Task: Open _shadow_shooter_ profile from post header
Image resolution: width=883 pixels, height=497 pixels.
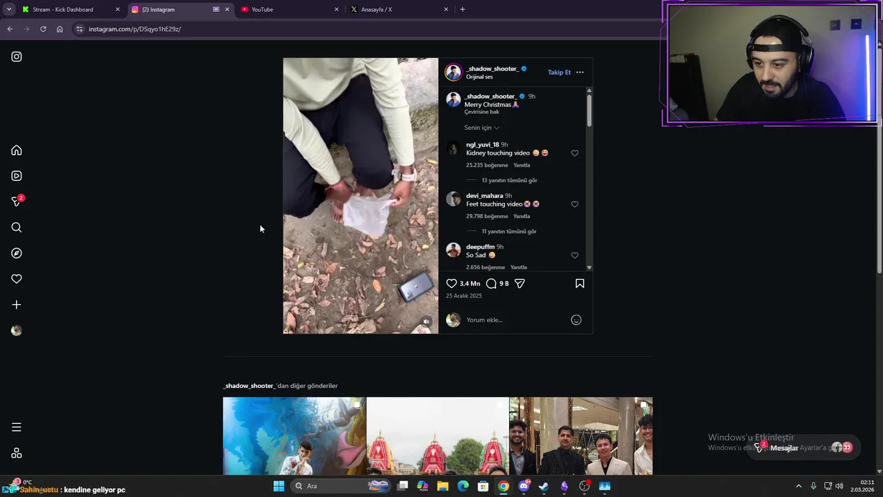Action: [492, 68]
